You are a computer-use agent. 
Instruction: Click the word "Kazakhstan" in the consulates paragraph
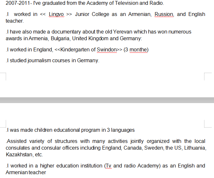pos(17,154)
